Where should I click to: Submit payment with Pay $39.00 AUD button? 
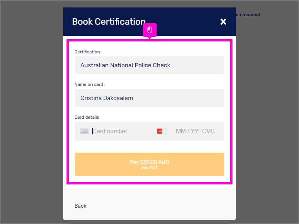click(x=149, y=164)
